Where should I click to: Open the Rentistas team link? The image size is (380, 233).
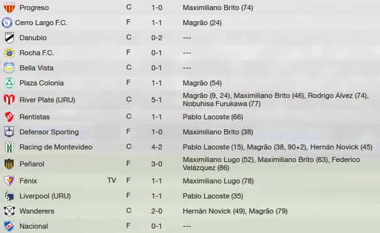pyautogui.click(x=35, y=117)
